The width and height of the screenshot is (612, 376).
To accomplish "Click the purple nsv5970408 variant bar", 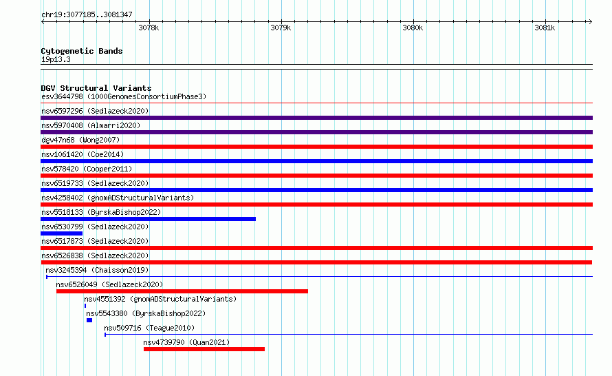I will (316, 132).
